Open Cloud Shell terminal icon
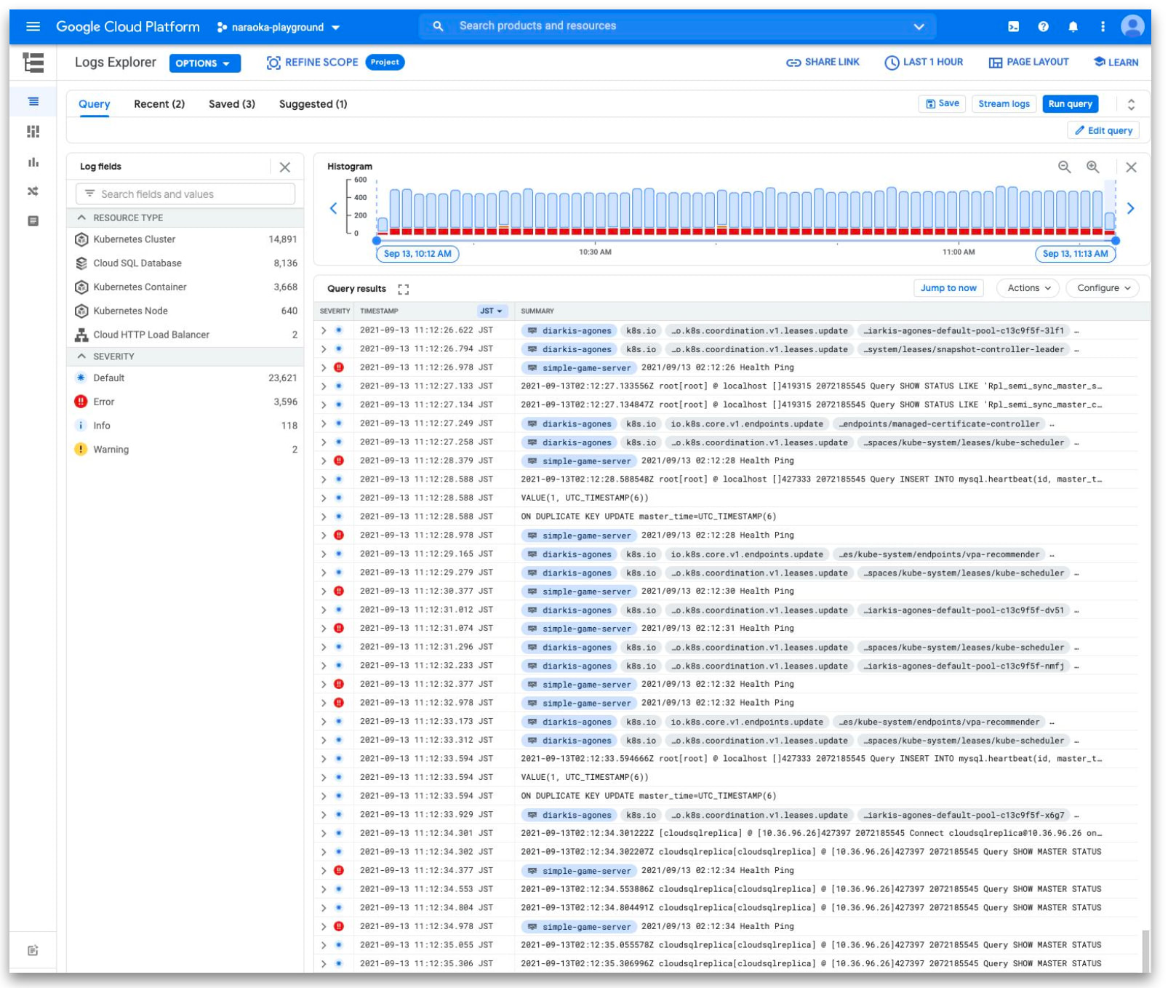This screenshot has width=1168, height=988. point(1013,27)
